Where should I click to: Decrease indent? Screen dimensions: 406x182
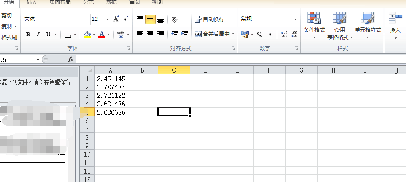[x=175, y=34]
